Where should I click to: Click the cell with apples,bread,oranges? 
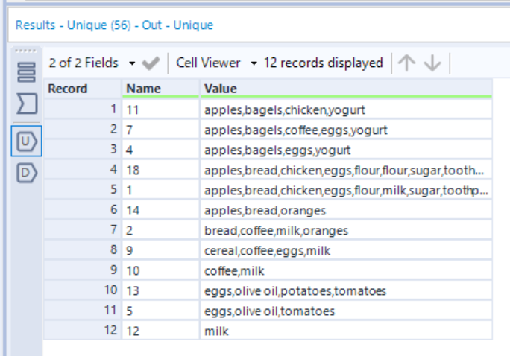tap(346, 211)
